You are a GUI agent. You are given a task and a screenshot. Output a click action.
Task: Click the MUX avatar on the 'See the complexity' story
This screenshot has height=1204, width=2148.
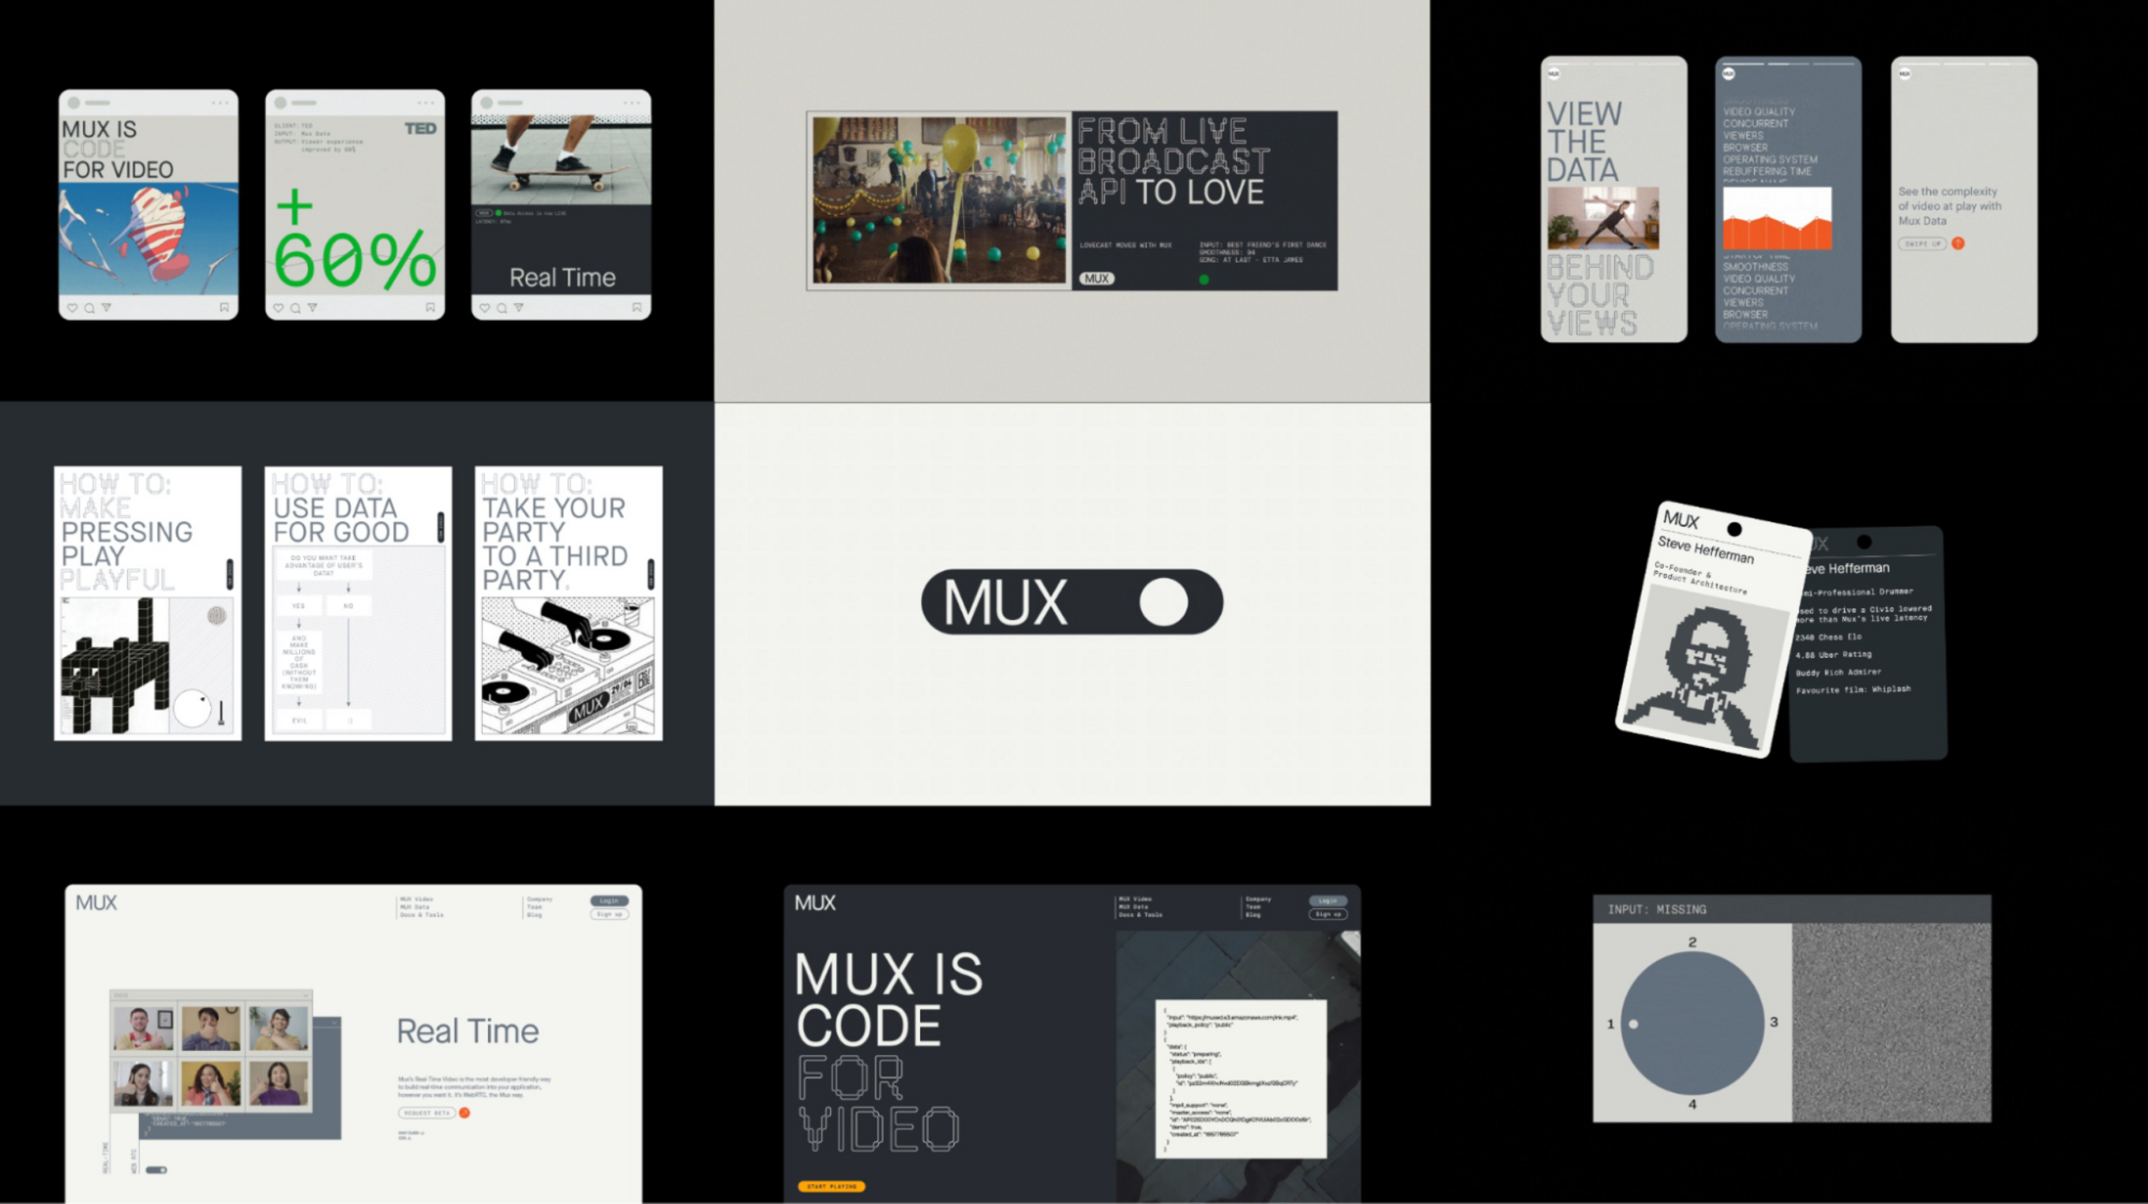pos(1905,74)
